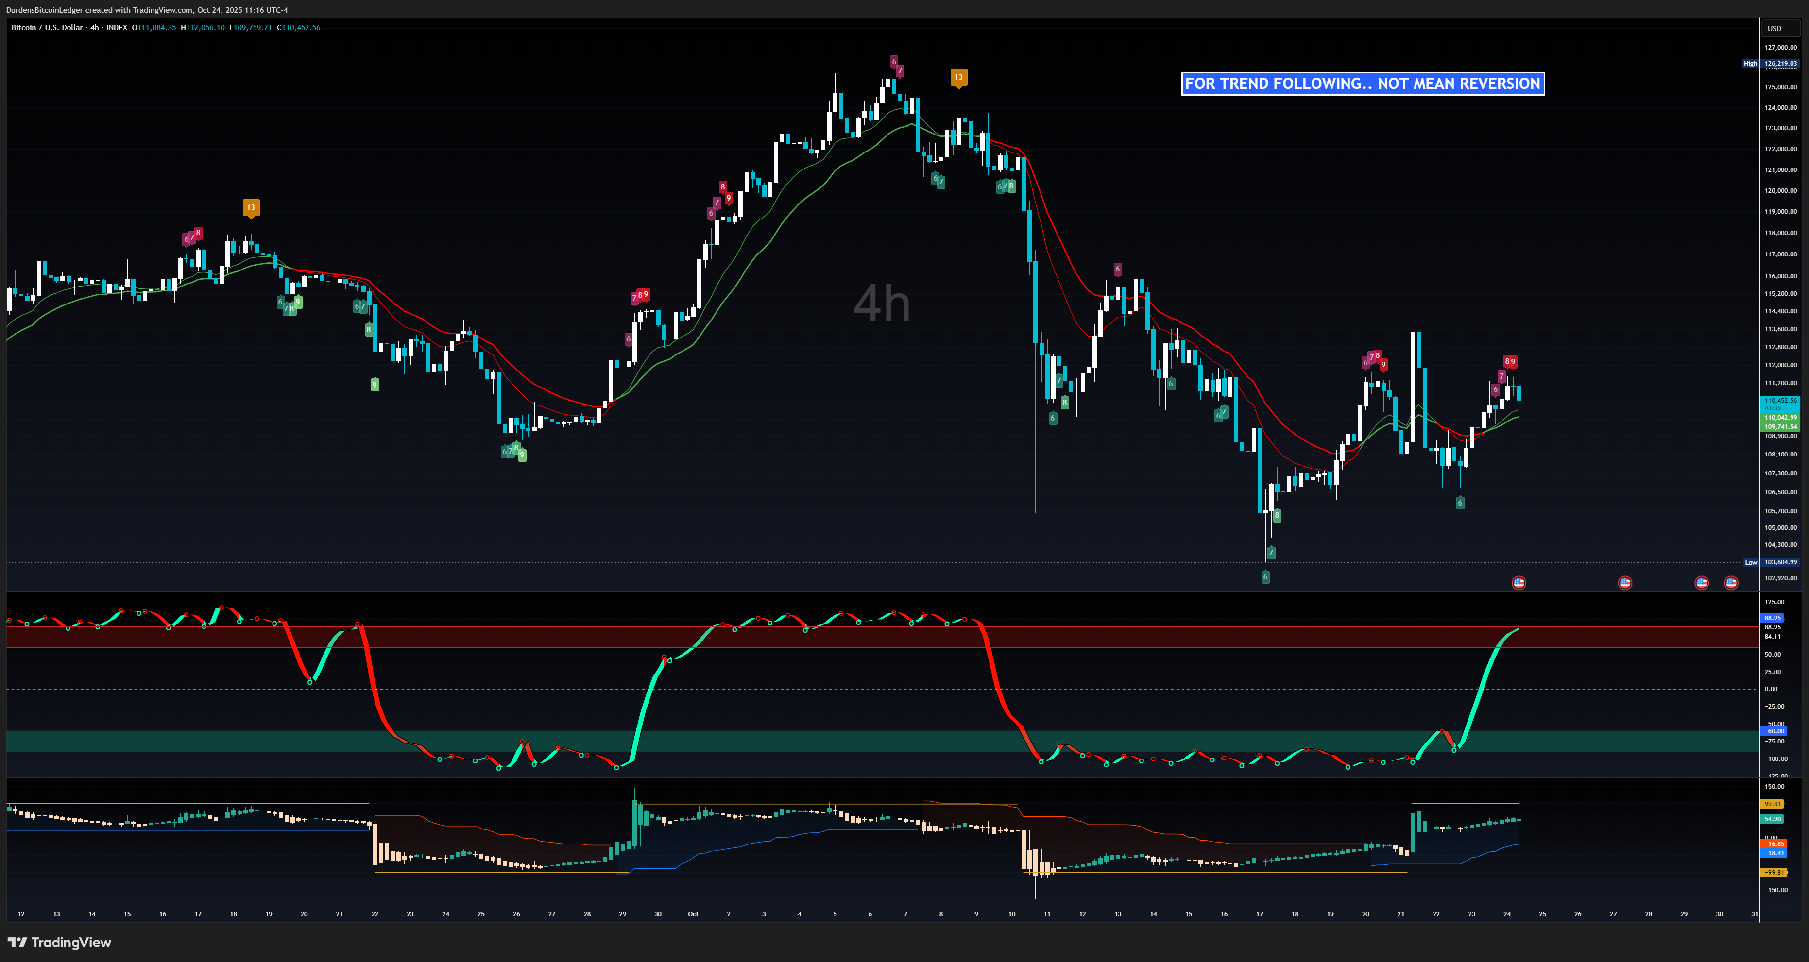
Task: Click the lowest green 6 marker below the chart low
Action: click(x=1265, y=577)
